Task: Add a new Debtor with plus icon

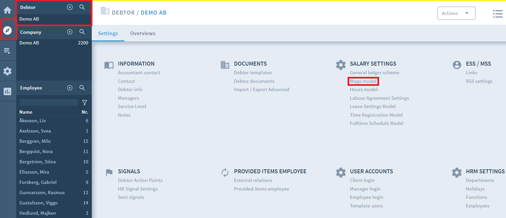Action: (70, 7)
